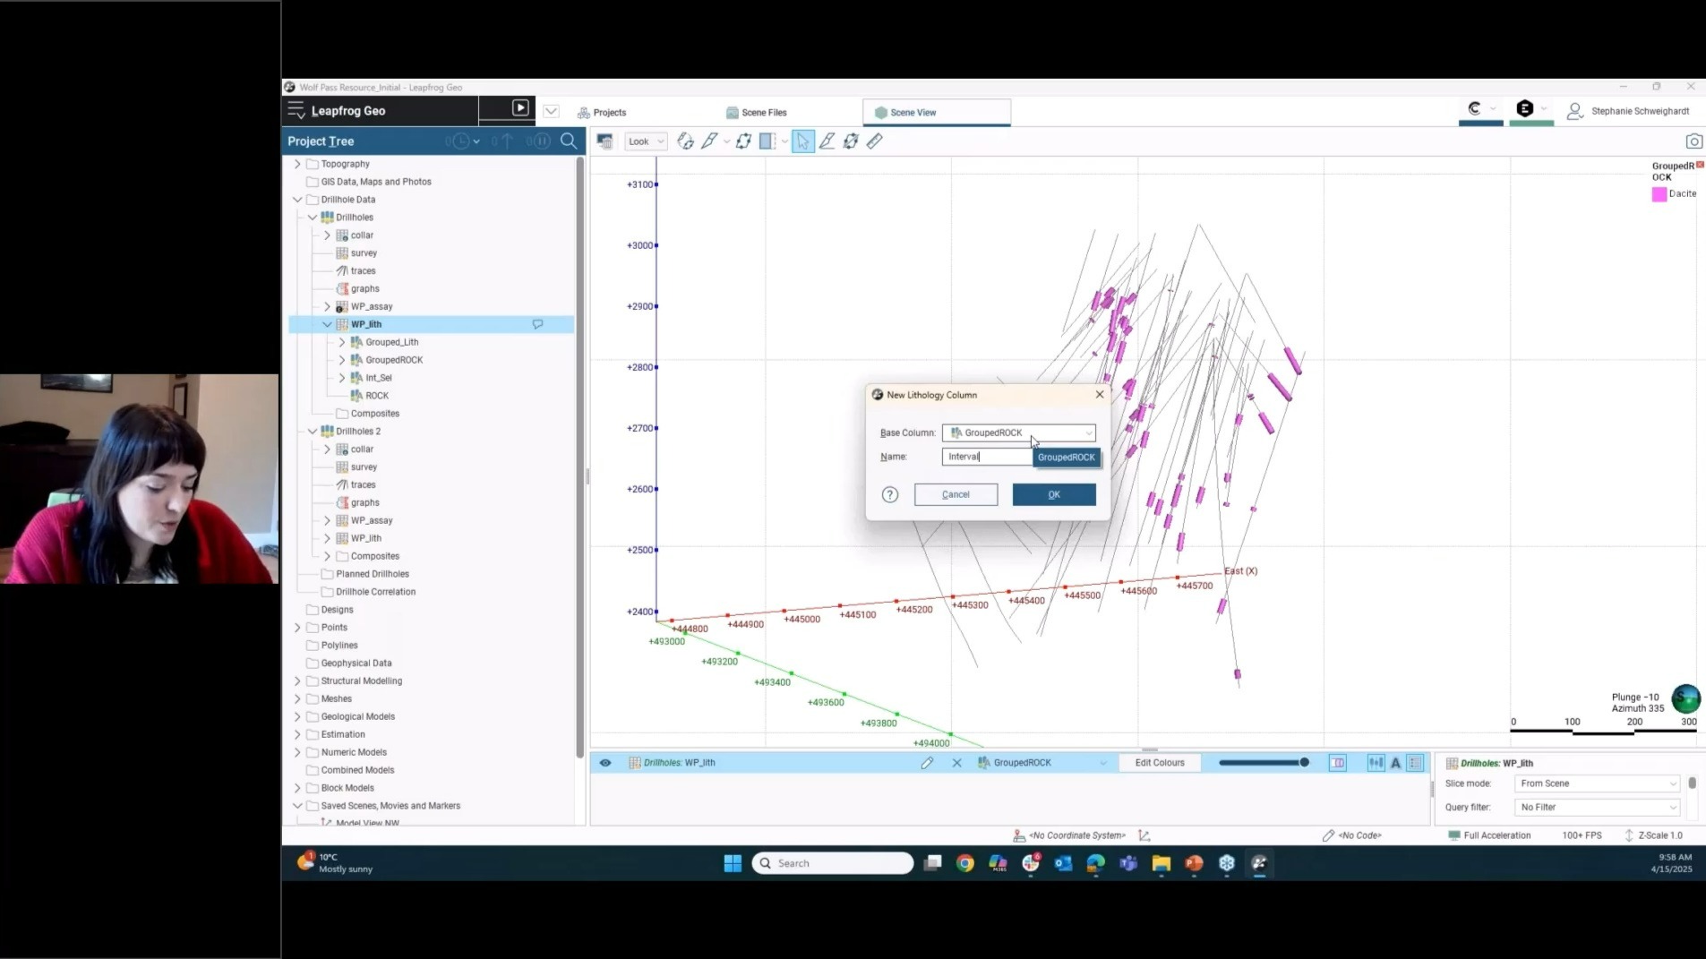
Task: Toggle the drillhole cylinder display mode
Action: [1337, 763]
